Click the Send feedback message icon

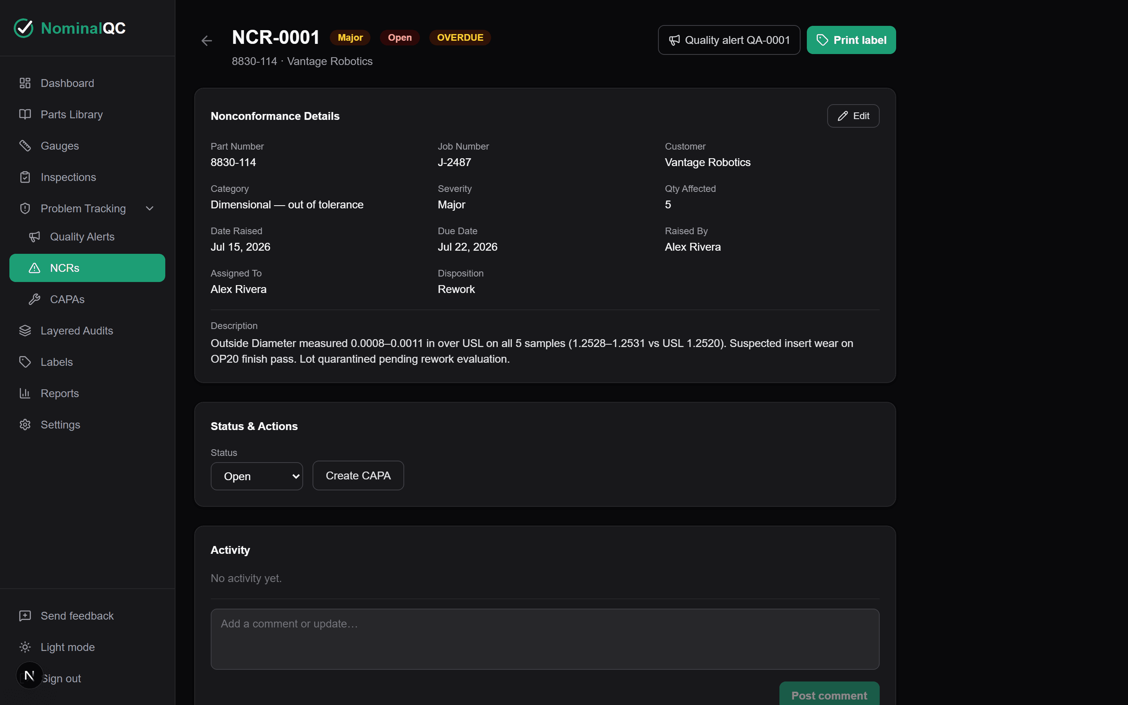[25, 616]
